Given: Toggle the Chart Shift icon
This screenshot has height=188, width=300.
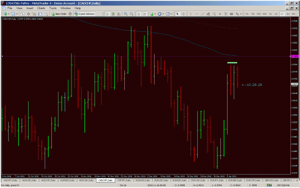Looking at the screenshot, I should point(145,14).
